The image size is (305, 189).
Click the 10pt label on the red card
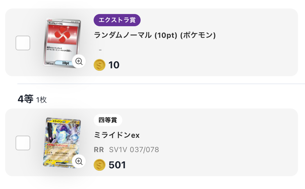(x=66, y=63)
